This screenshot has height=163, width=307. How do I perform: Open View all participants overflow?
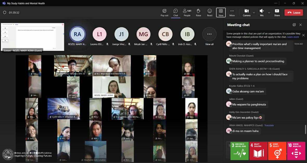[x=209, y=34]
